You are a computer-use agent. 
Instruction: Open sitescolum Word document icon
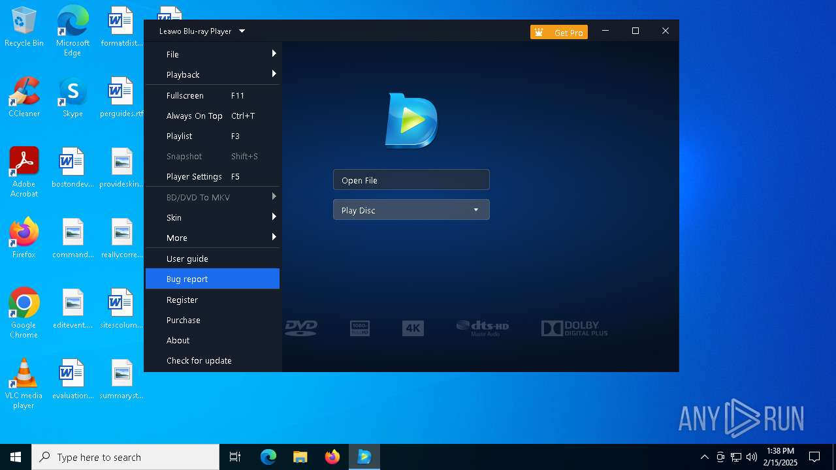121,309
